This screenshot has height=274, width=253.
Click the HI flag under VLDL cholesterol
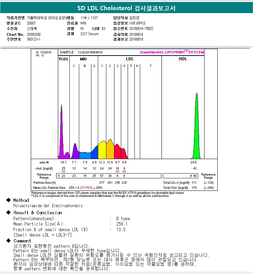point(64,171)
